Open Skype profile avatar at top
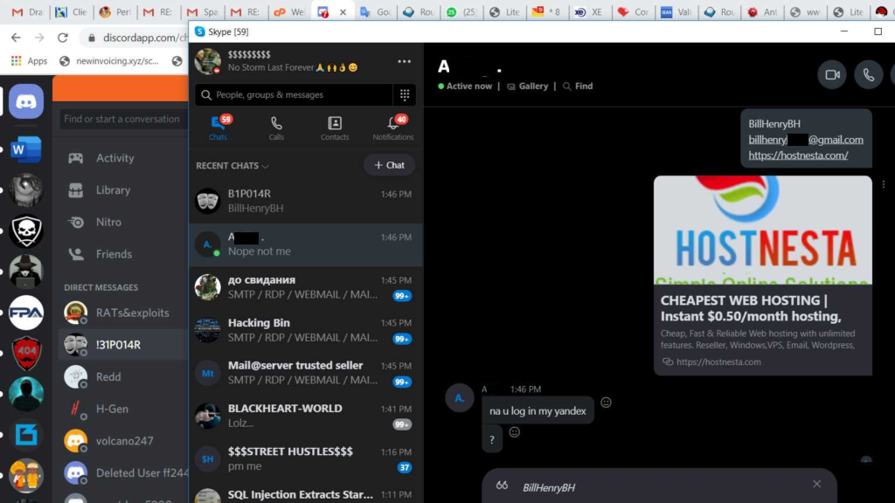Viewport: 895px width, 503px height. tap(208, 60)
